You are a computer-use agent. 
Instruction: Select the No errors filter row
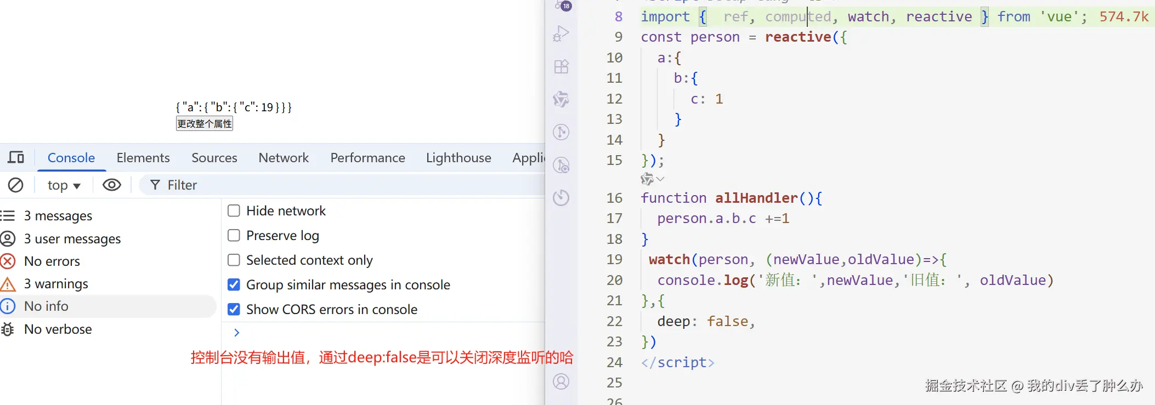[109, 261]
